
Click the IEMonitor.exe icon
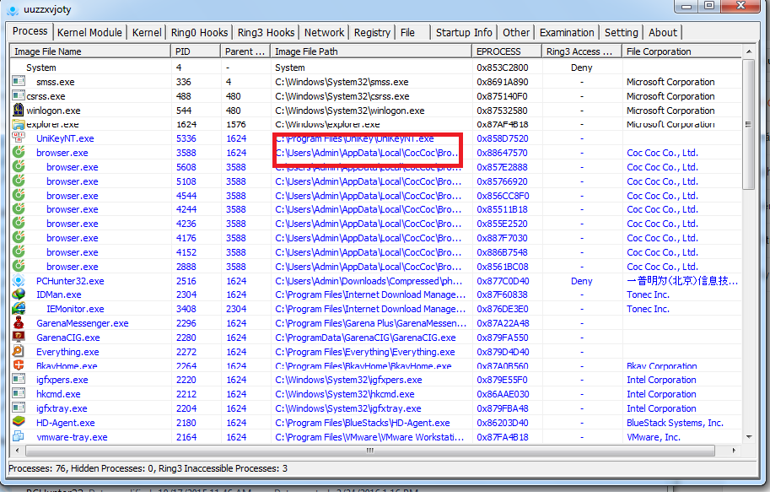tap(18, 310)
